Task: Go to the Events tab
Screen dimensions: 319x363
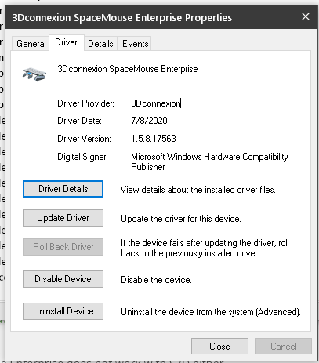Action: [135, 44]
